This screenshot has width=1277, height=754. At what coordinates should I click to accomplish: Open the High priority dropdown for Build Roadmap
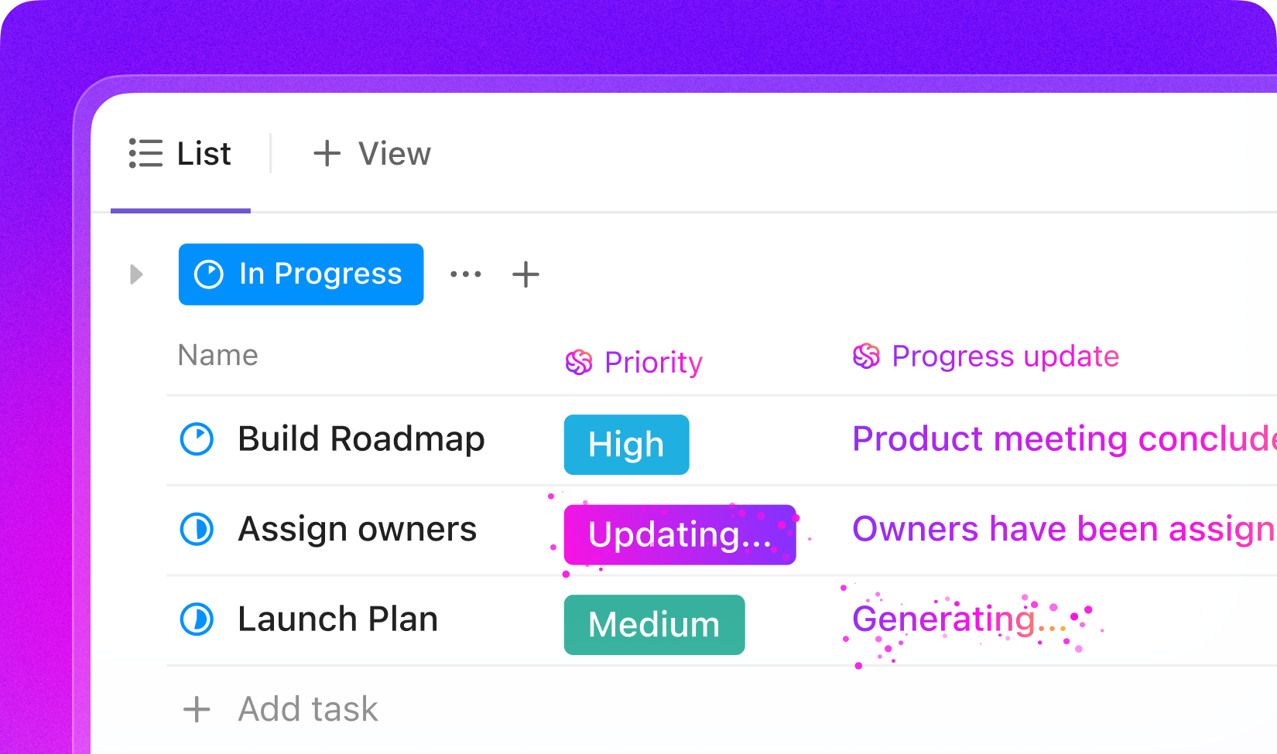627,445
